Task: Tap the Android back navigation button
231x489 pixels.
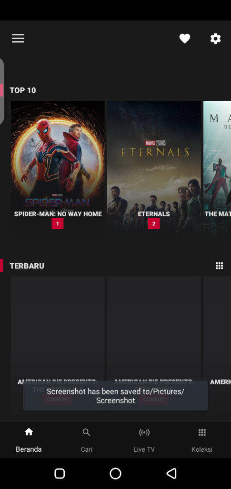Action: (x=171, y=473)
